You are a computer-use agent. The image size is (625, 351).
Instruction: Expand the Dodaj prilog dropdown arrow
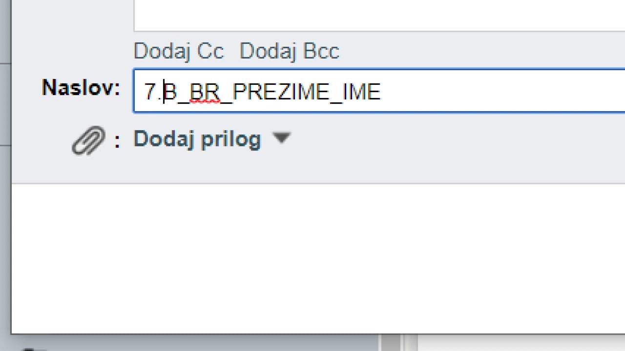(282, 138)
